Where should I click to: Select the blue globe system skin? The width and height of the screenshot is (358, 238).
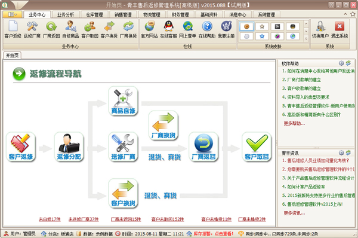coord(293,36)
